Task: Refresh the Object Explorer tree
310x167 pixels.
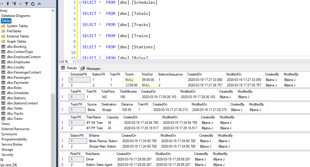Action: pos(33,4)
